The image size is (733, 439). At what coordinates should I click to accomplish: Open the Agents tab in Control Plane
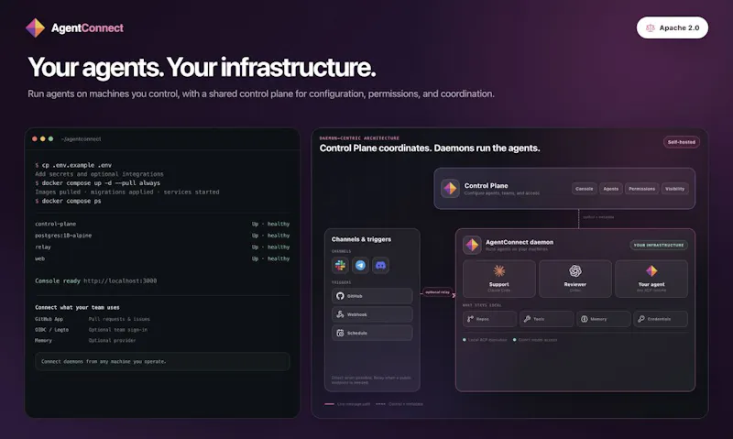(x=610, y=189)
